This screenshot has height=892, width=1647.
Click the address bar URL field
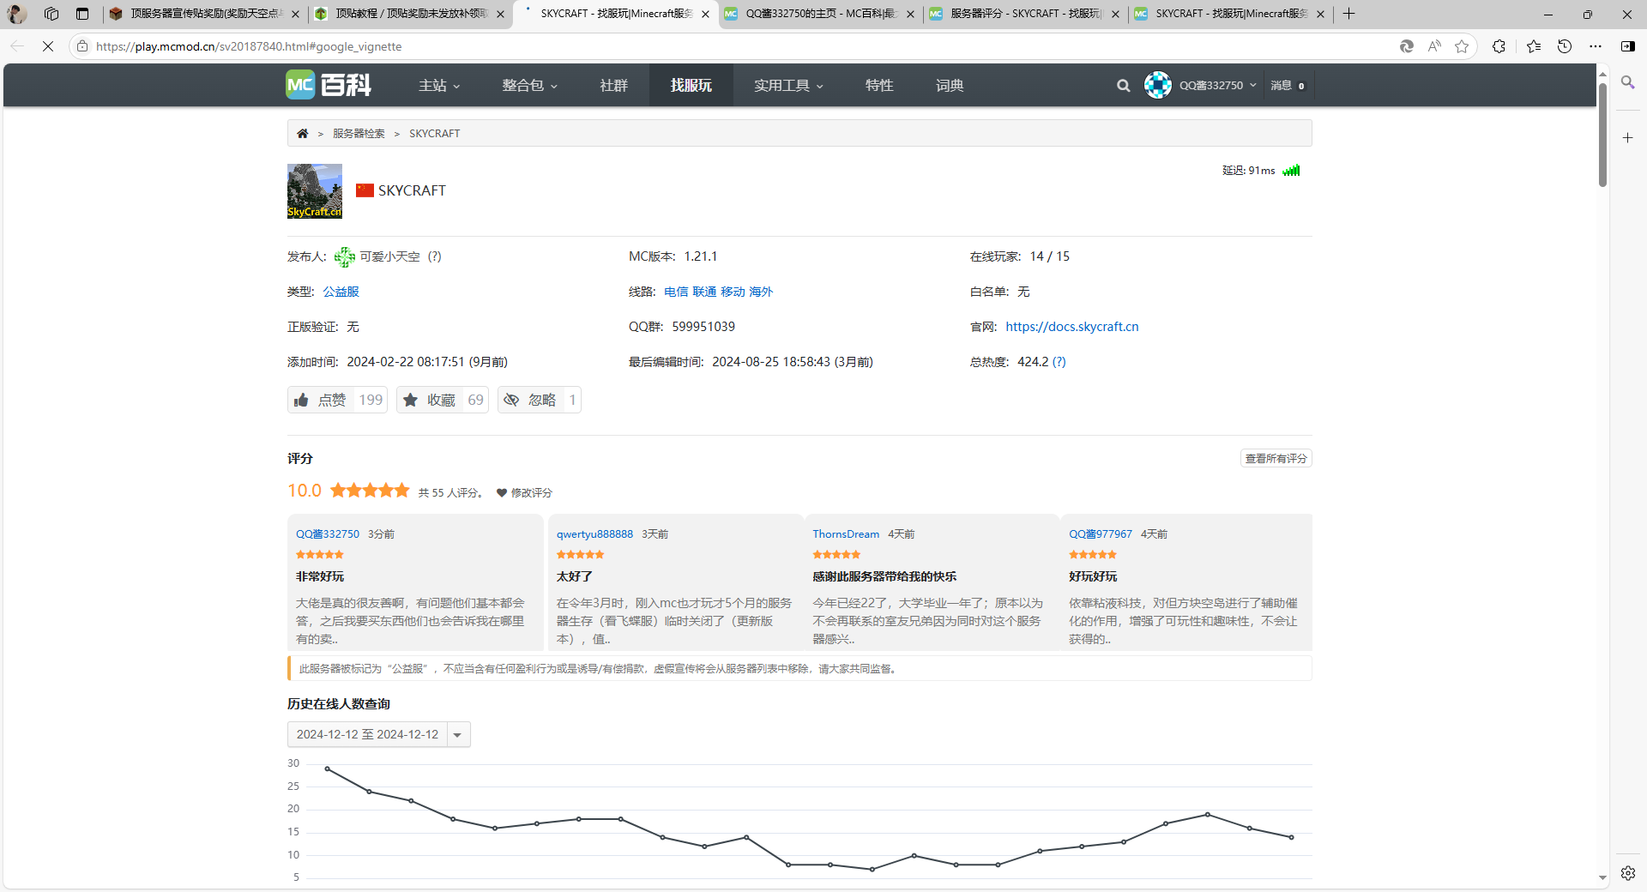point(738,46)
